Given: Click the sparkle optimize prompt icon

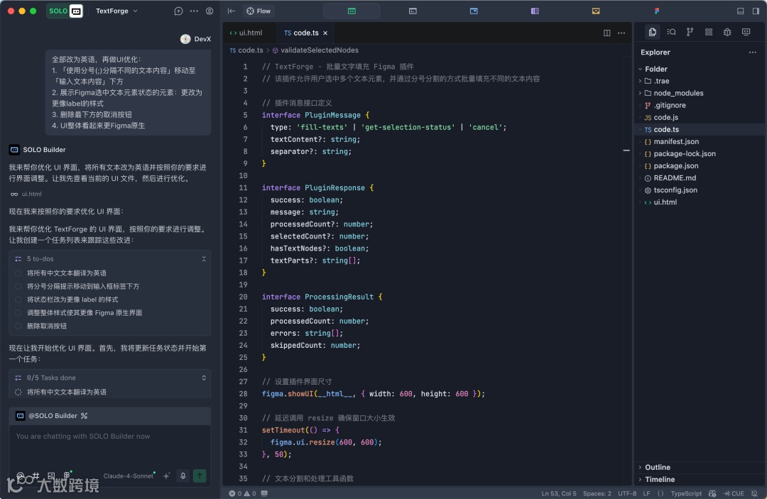Looking at the screenshot, I should (x=166, y=476).
